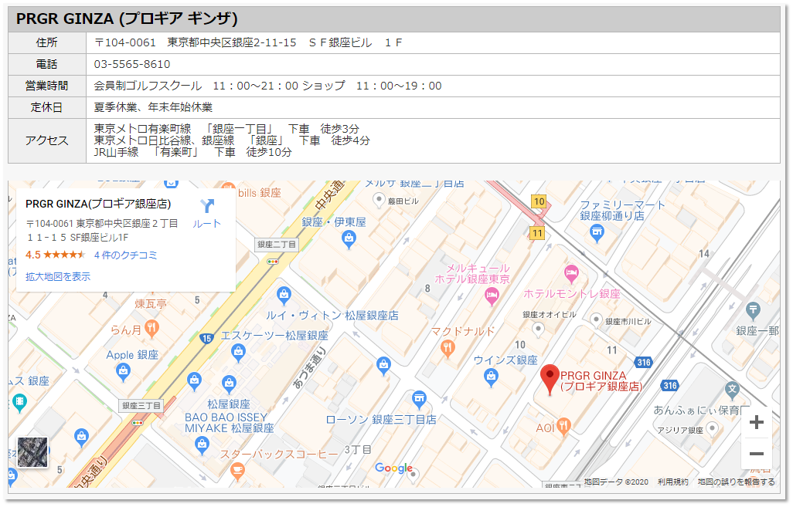Viewport: 793px width, 507px height.
Task: Click the 電話 row header cell
Action: 47,65
